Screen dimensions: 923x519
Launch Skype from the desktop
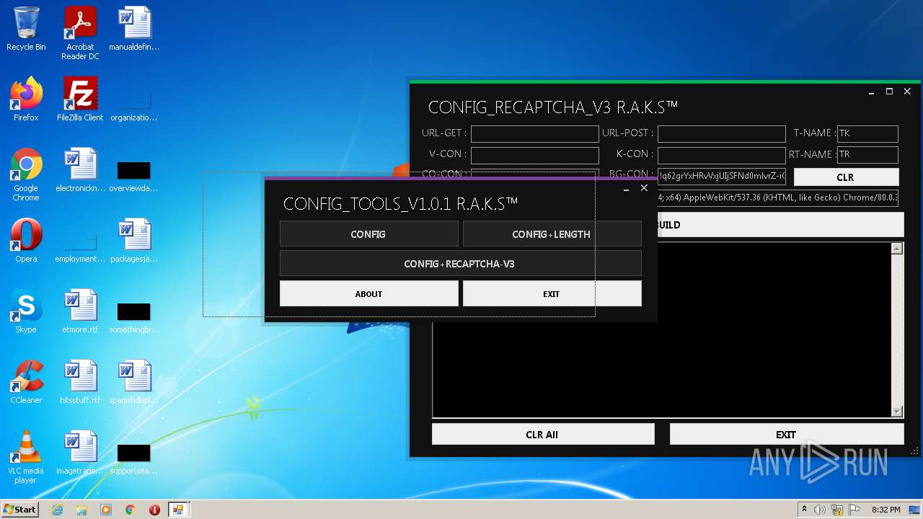(26, 312)
